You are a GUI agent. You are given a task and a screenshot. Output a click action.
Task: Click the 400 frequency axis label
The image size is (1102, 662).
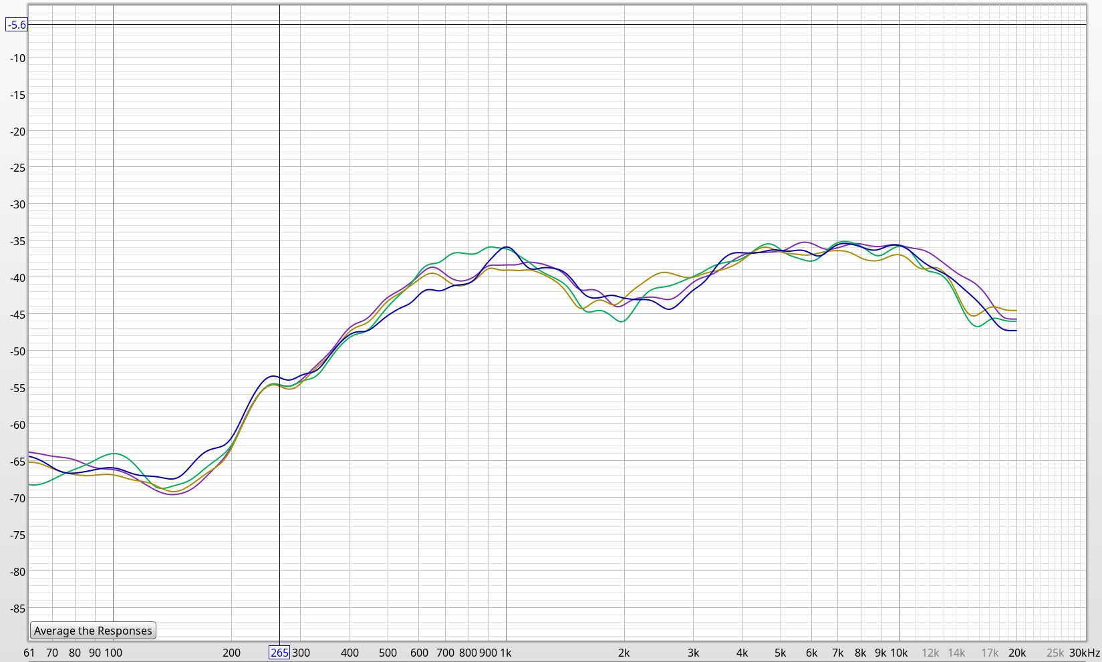(x=350, y=653)
